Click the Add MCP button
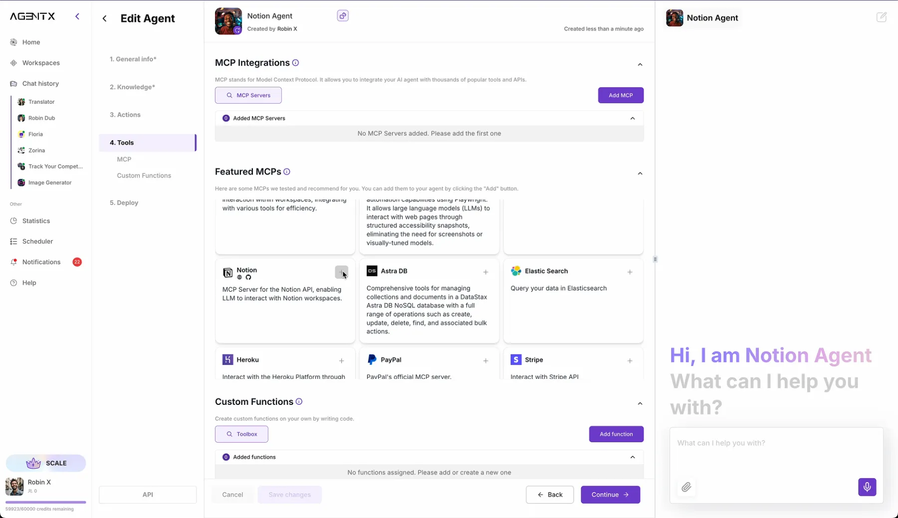This screenshot has height=518, width=898. (x=621, y=95)
